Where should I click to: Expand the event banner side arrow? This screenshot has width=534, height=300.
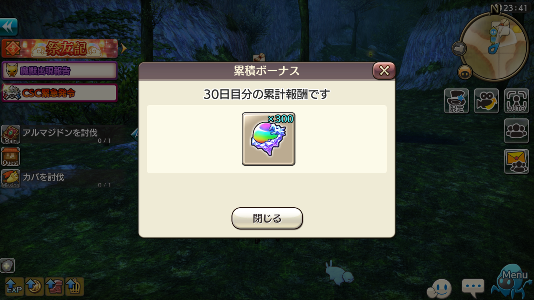[124, 48]
